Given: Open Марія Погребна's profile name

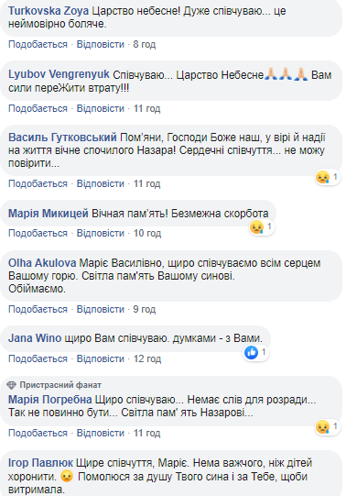Looking at the screenshot, I should tap(50, 400).
